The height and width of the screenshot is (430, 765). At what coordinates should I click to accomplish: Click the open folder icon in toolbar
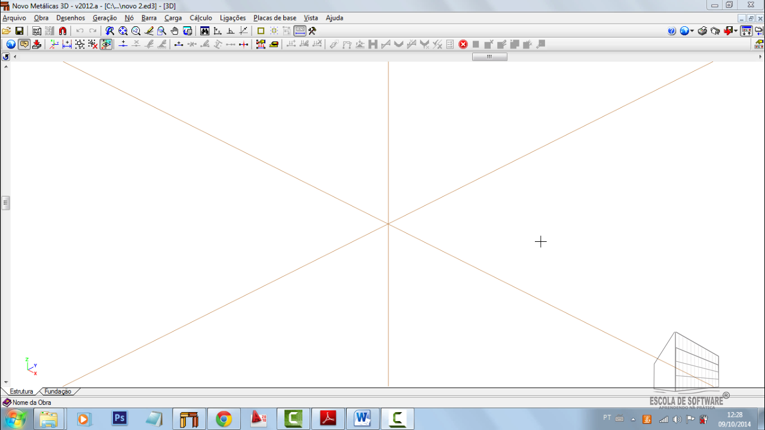click(x=7, y=31)
